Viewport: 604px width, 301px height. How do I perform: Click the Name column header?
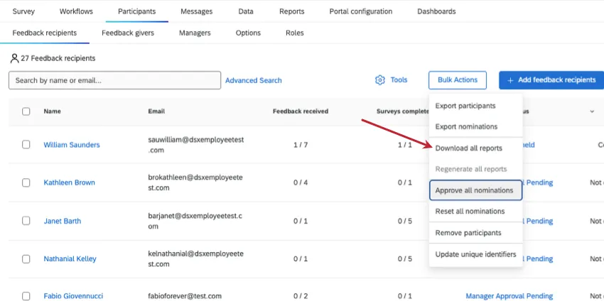[x=52, y=111]
